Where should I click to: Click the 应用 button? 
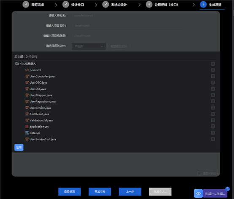pyautogui.click(x=19, y=147)
